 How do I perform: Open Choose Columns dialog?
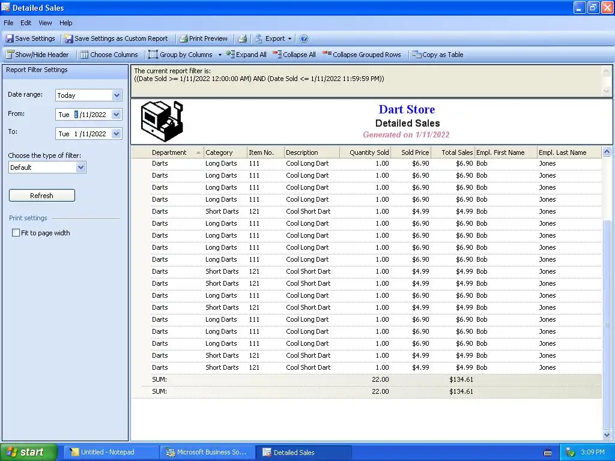click(109, 55)
